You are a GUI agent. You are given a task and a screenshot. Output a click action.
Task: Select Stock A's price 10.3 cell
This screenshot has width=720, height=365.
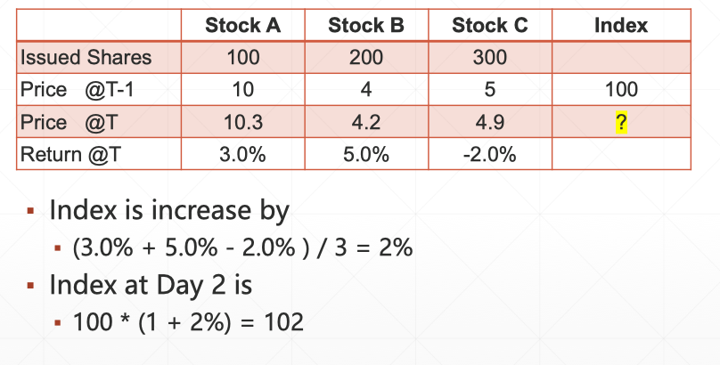click(242, 122)
